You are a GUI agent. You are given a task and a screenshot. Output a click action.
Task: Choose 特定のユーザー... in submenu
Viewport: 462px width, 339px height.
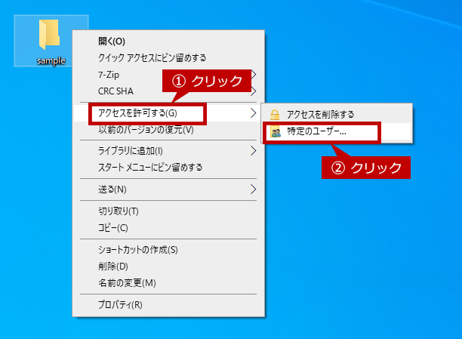coord(337,131)
